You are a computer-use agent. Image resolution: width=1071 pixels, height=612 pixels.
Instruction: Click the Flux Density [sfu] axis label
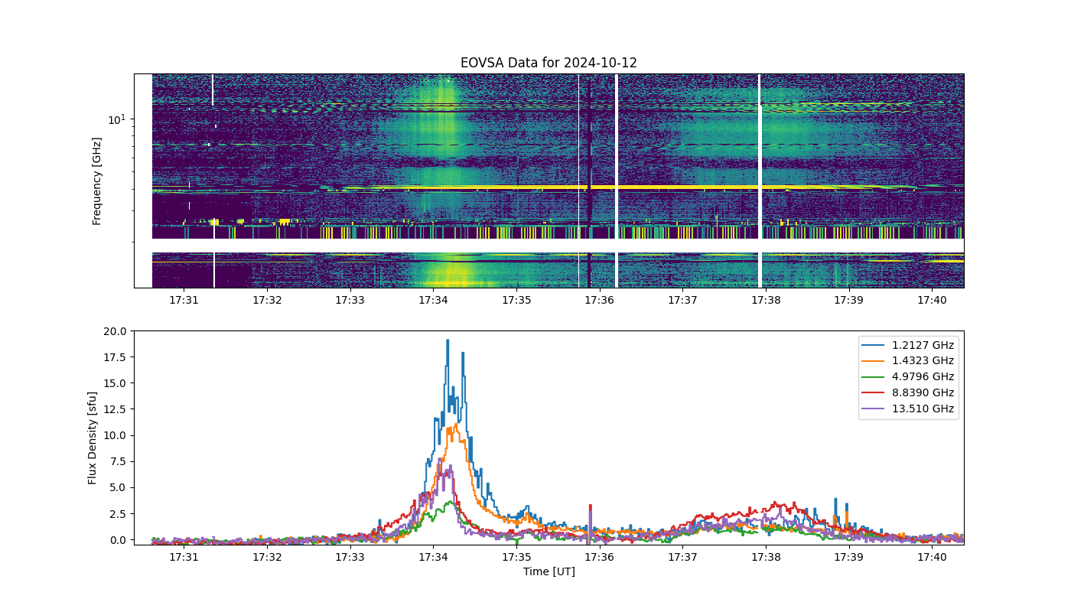click(93, 438)
